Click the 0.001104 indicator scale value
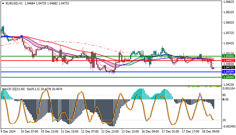The width and height of the screenshot is (236, 135). [229, 89]
